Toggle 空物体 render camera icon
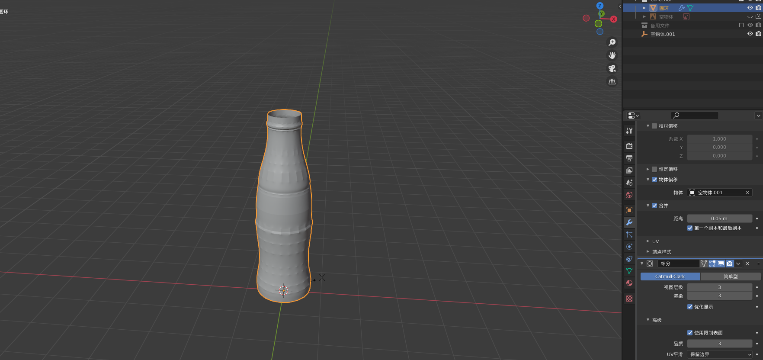This screenshot has width=763, height=360. (759, 16)
